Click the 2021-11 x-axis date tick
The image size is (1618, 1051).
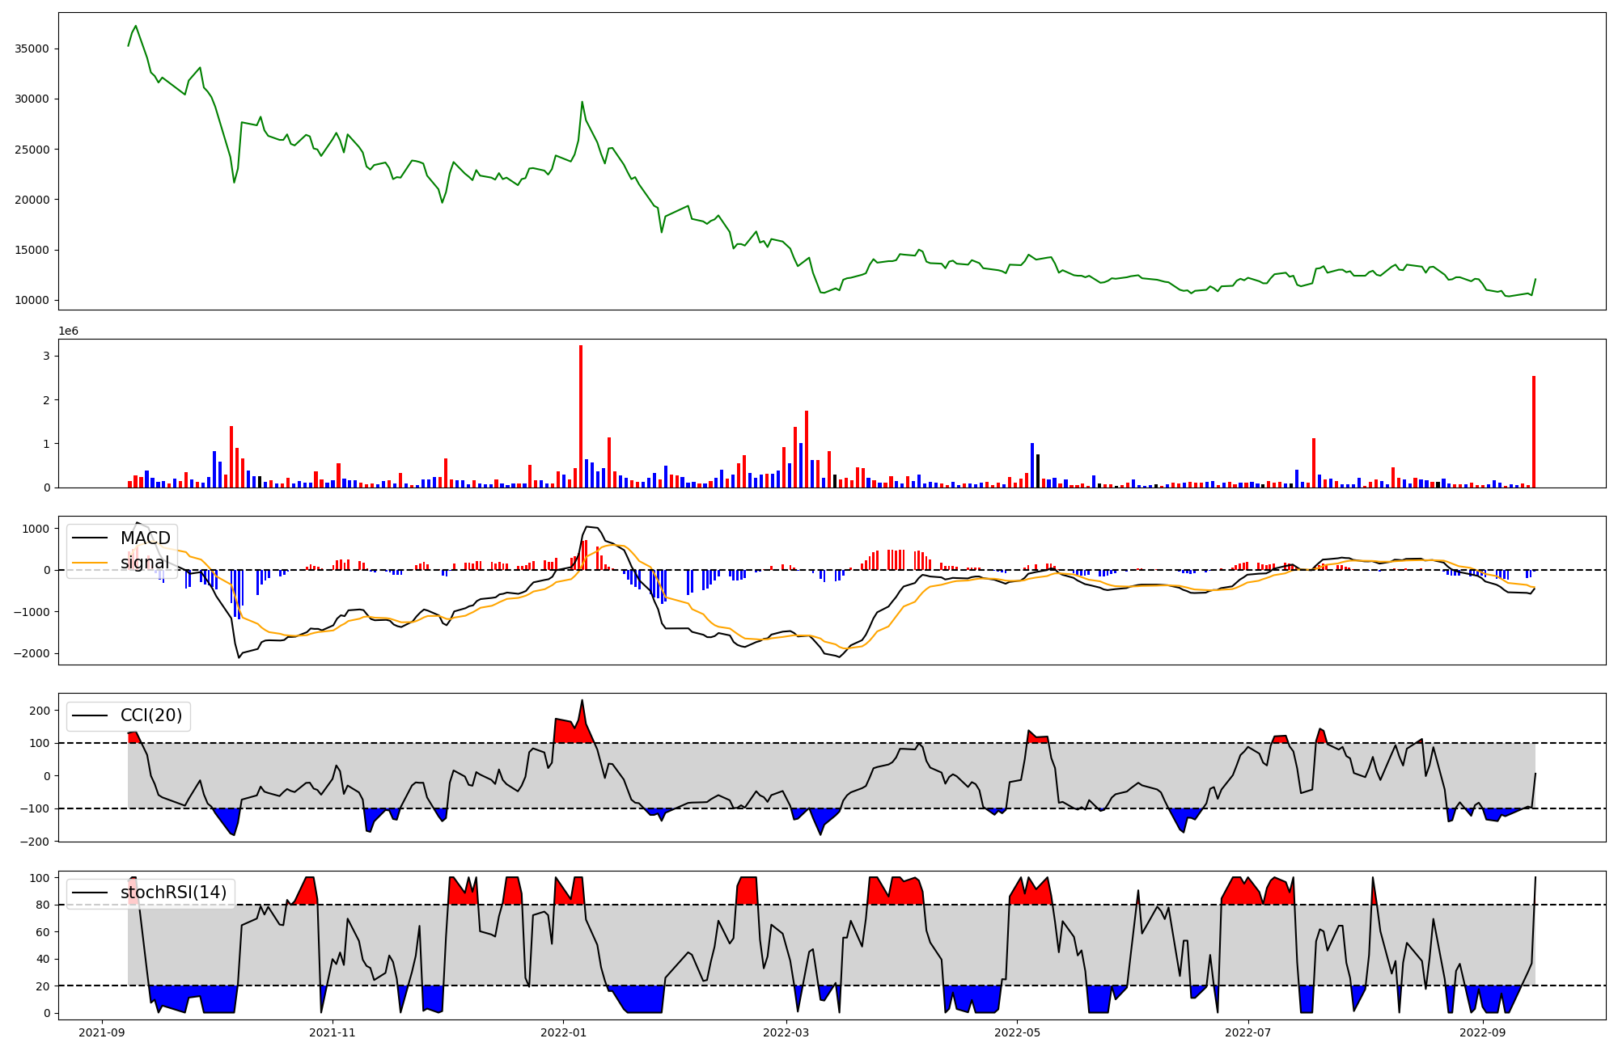click(333, 1032)
